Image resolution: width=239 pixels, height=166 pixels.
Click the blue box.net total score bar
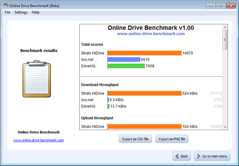tap(124, 60)
